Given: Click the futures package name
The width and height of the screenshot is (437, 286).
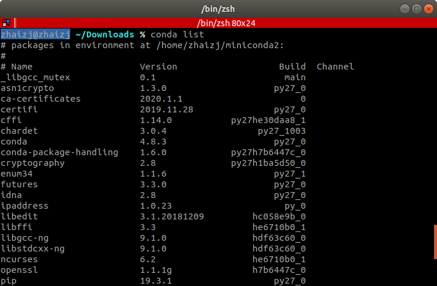Looking at the screenshot, I should [x=19, y=184].
